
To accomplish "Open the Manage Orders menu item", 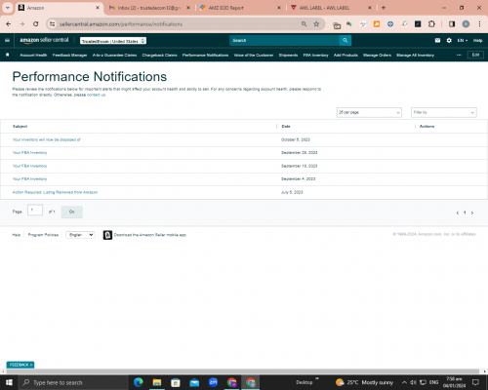I will tap(377, 55).
